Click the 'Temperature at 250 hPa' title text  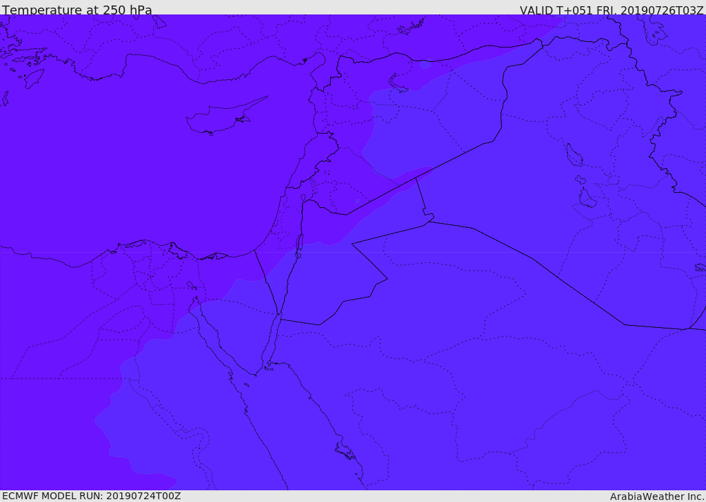77,10
